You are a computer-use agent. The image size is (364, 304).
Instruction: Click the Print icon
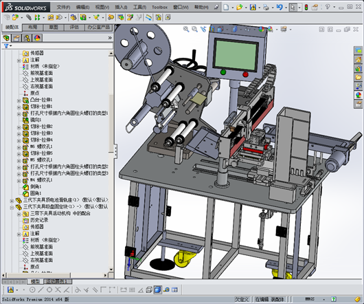click(266, 7)
